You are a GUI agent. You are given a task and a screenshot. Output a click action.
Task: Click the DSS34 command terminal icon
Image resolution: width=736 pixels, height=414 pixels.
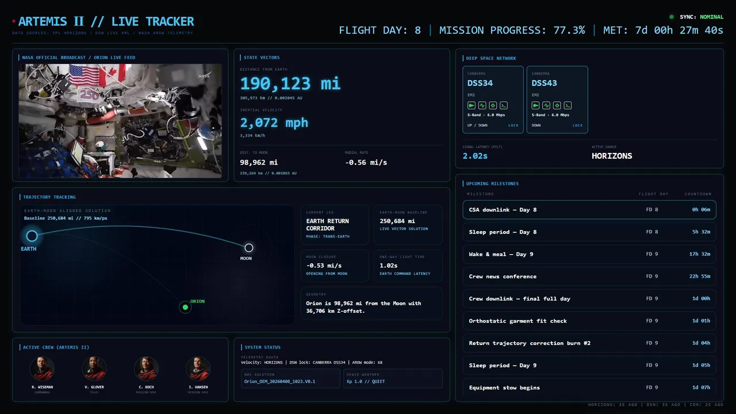point(503,105)
